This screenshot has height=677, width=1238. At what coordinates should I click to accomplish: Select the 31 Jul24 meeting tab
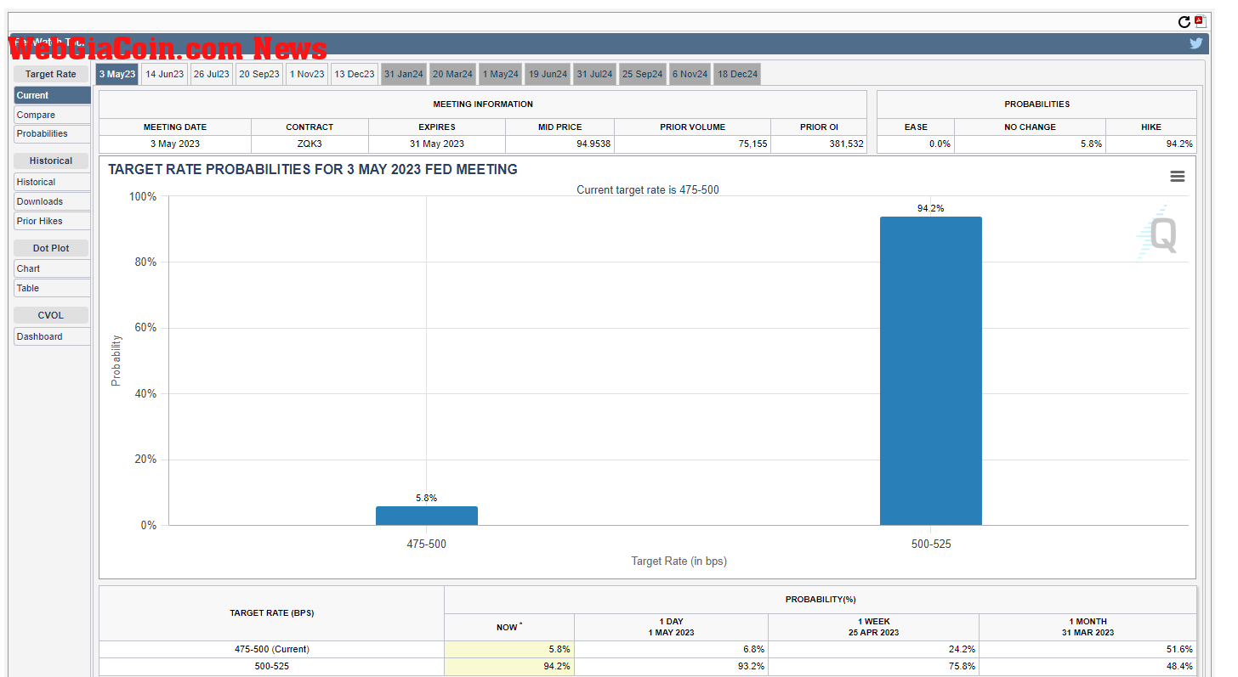pyautogui.click(x=594, y=74)
